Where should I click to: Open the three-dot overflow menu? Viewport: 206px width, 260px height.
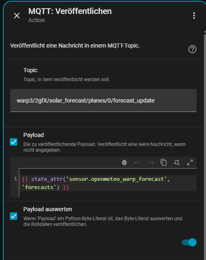point(194,16)
